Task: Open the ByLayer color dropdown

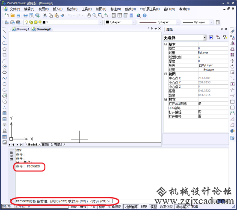Action: [134, 22]
